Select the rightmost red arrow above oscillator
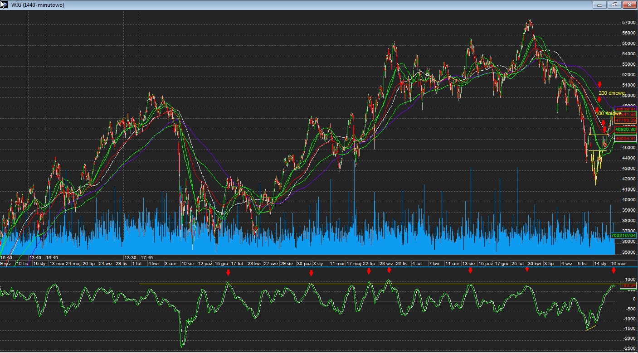 point(614,271)
